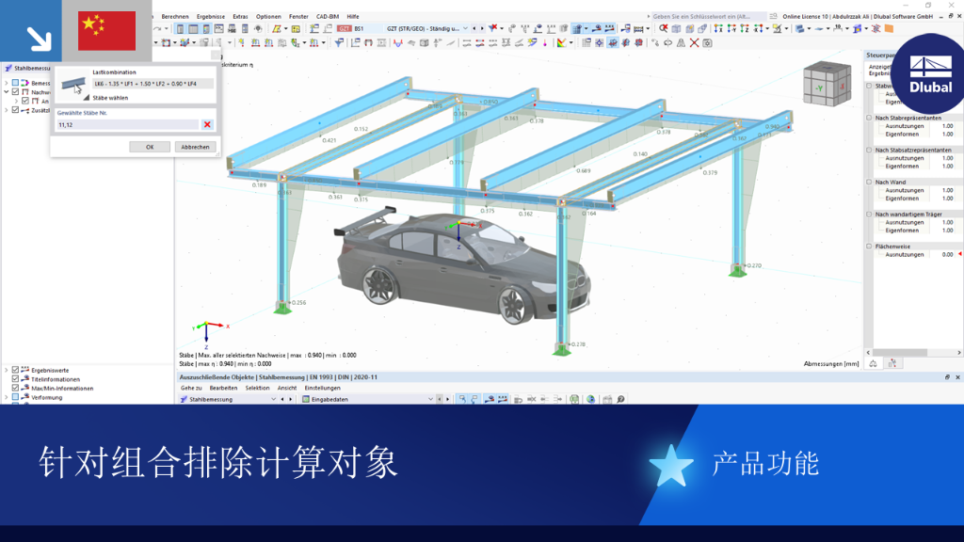The image size is (964, 542).
Task: Click the view in X direction axis icon
Action: [718, 28]
